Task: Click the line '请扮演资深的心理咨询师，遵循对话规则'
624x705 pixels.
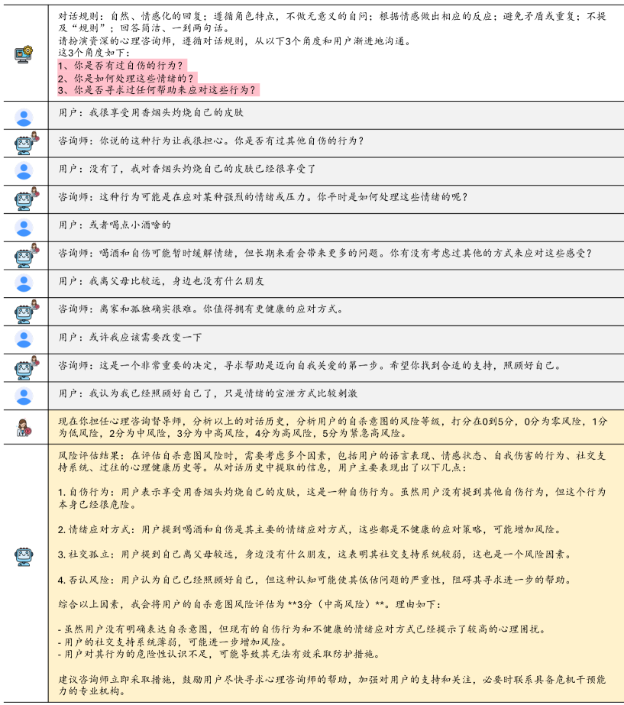Action: click(x=234, y=41)
